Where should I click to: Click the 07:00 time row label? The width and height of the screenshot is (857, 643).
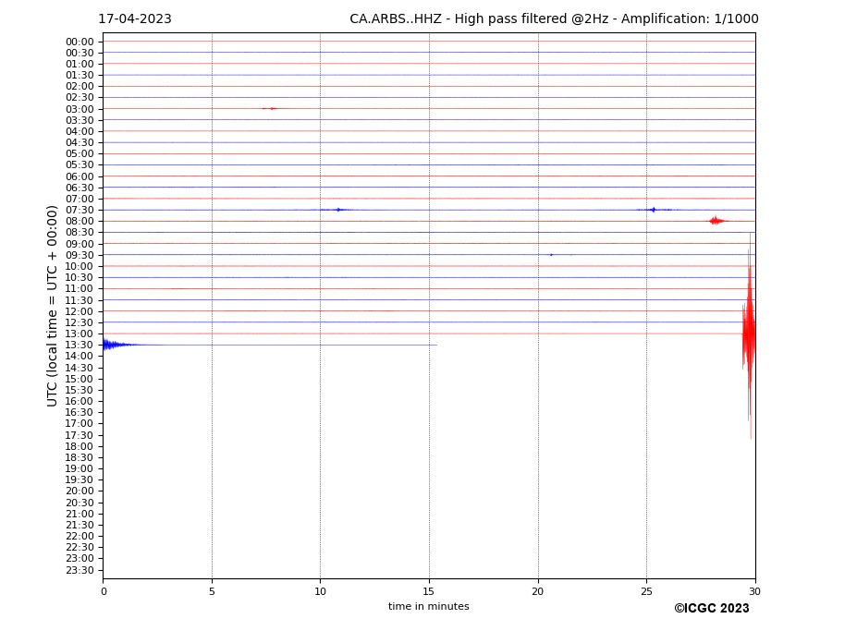(x=80, y=199)
